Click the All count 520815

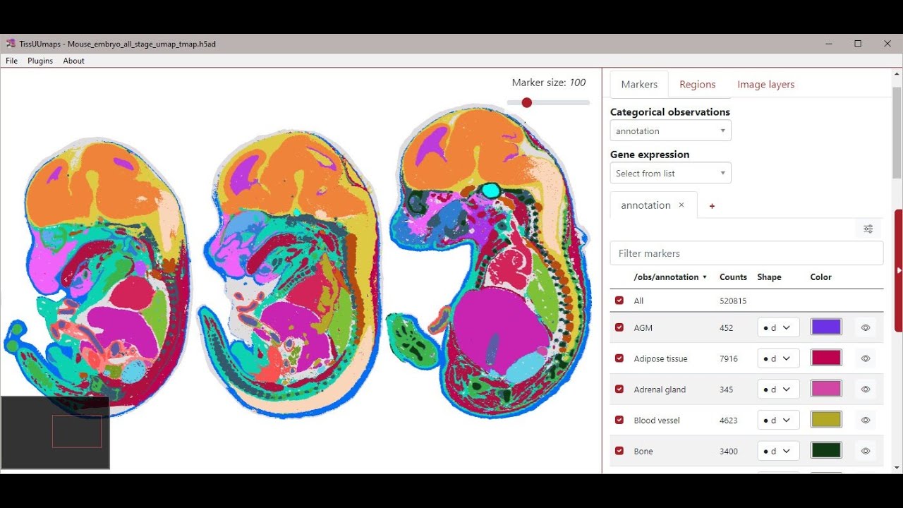(733, 301)
